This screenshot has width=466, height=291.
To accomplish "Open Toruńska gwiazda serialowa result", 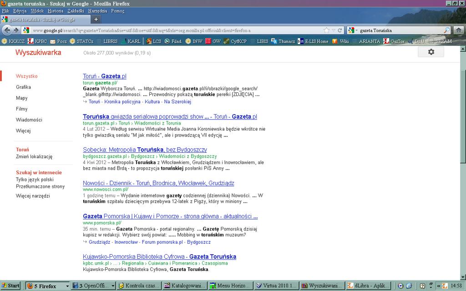I will point(170,116).
